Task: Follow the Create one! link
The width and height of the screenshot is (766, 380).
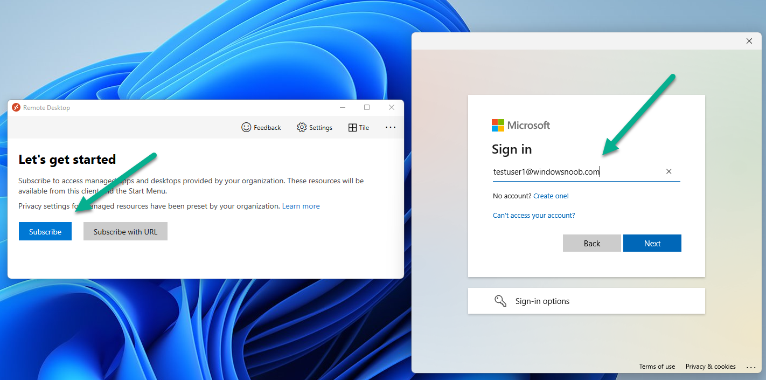Action: [551, 196]
